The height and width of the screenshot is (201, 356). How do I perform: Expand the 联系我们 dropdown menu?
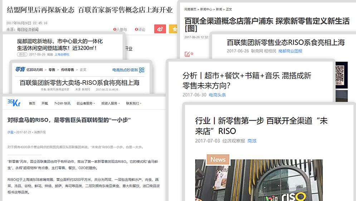[133, 103]
